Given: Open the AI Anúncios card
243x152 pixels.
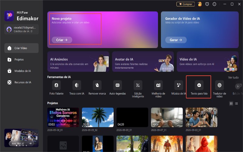Looking at the screenshot, I should (x=78, y=62).
